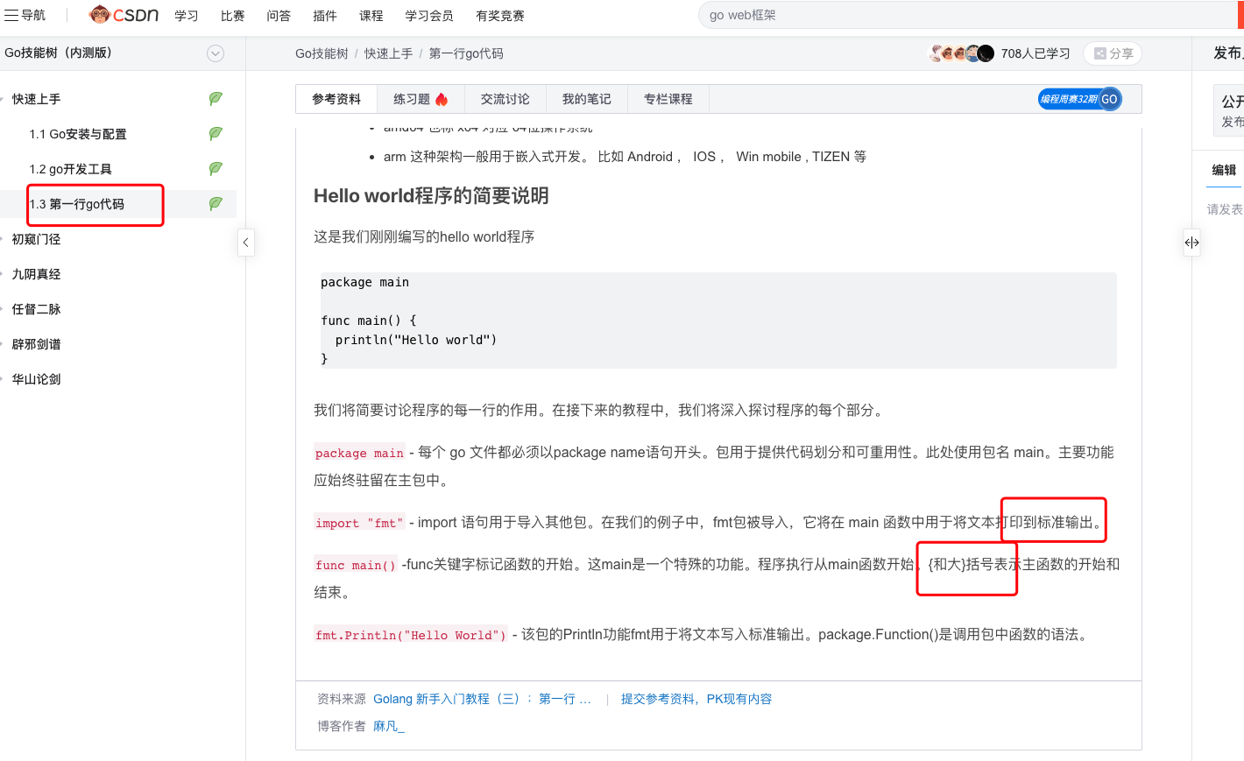The image size is (1244, 761).
Task: Click leaf icon beside 1.3 第一行go代码
Action: (216, 204)
